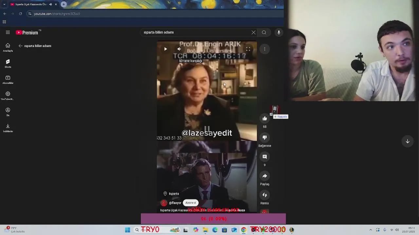Open the comments showing 9
Screen dimensions: 419x235
click(264, 157)
